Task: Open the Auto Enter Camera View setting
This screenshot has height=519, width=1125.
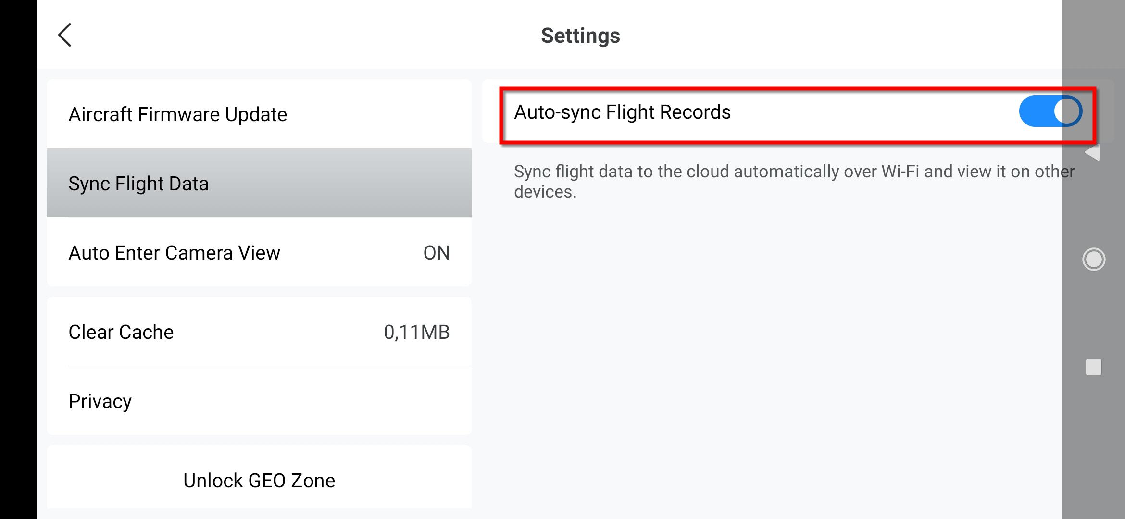Action: click(174, 253)
